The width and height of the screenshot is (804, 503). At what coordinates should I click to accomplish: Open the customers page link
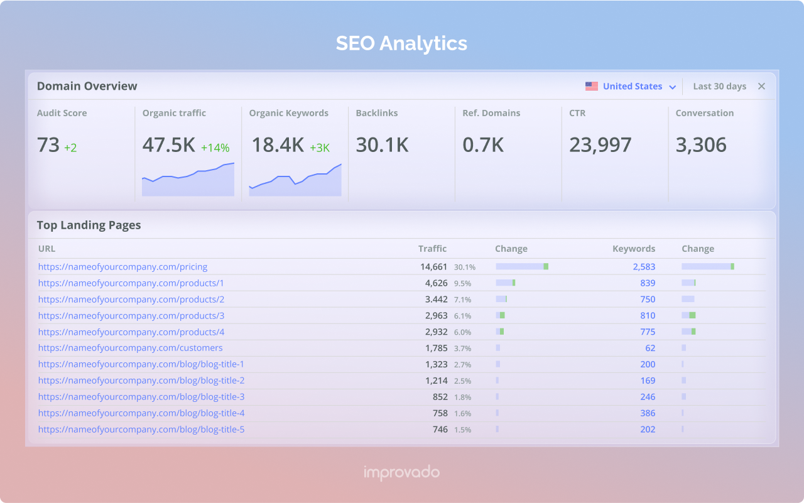130,347
